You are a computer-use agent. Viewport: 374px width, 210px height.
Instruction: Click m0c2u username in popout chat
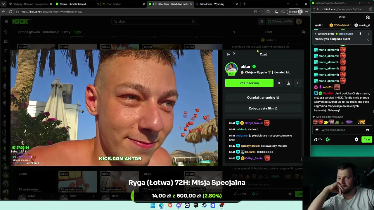pos(328,87)
